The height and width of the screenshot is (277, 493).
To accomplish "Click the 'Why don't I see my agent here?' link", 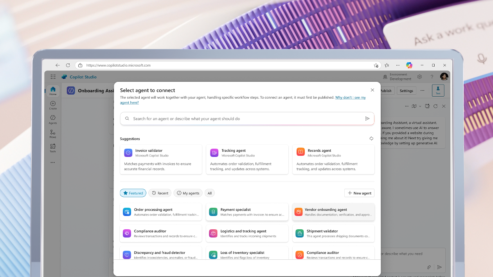I will coord(350,97).
